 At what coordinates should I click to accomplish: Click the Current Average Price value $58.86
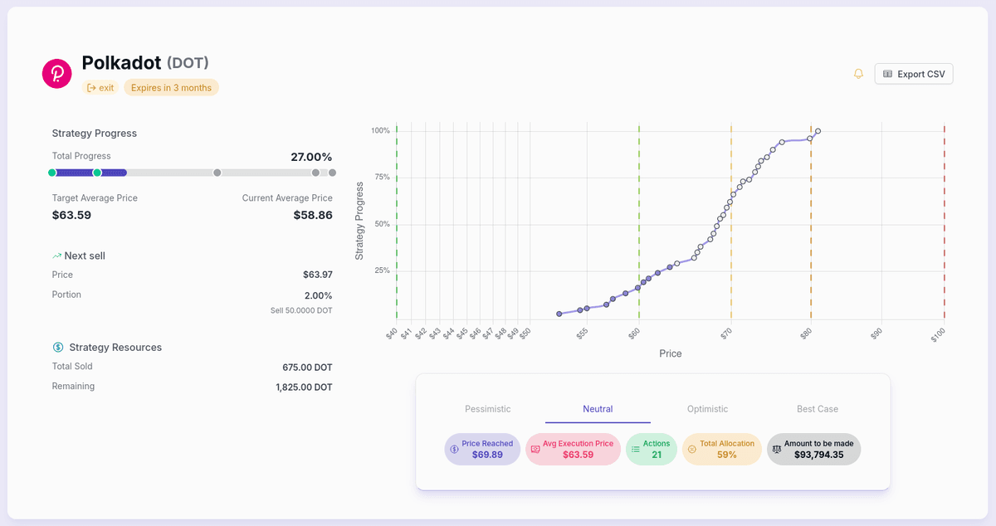(313, 215)
